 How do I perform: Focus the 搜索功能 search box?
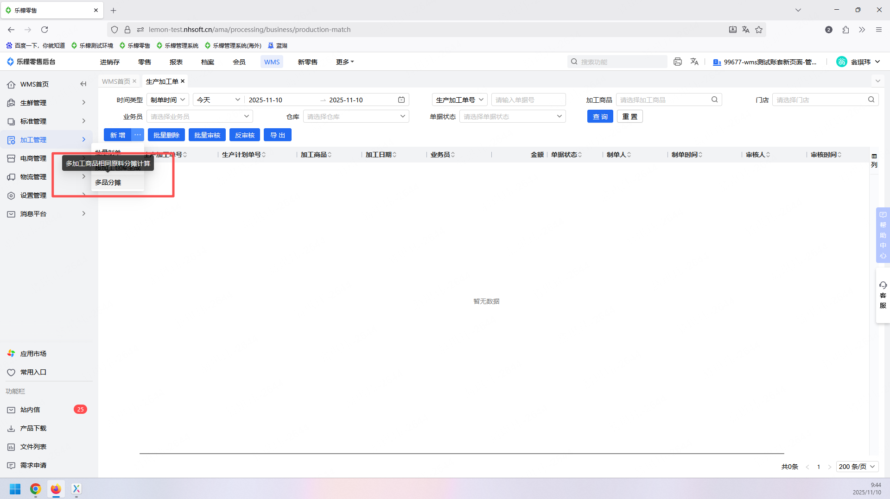617,62
